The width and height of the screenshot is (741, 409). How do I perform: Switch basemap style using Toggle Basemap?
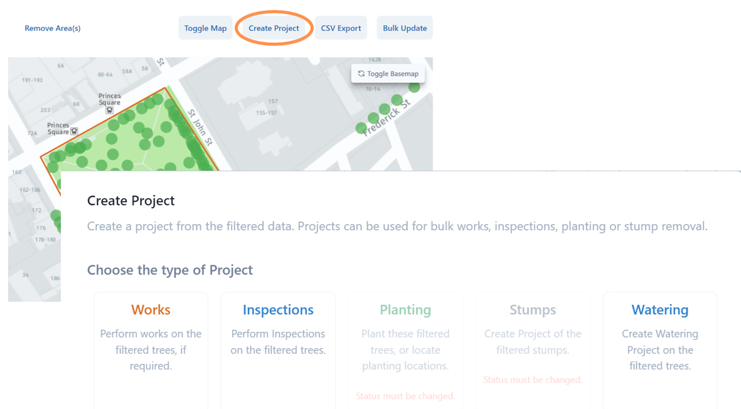pyautogui.click(x=388, y=73)
